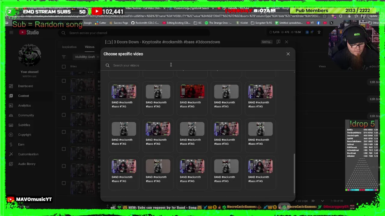
Task: Switch to the Videos tab
Action: pos(90,47)
